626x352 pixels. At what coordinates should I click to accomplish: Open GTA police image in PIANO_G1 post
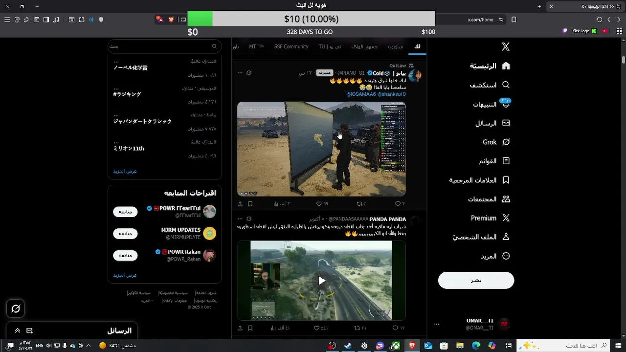click(321, 149)
